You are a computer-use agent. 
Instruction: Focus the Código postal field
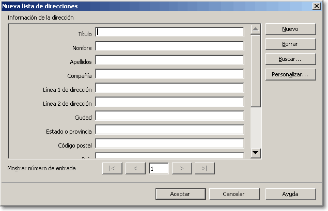pyautogui.click(x=169, y=144)
